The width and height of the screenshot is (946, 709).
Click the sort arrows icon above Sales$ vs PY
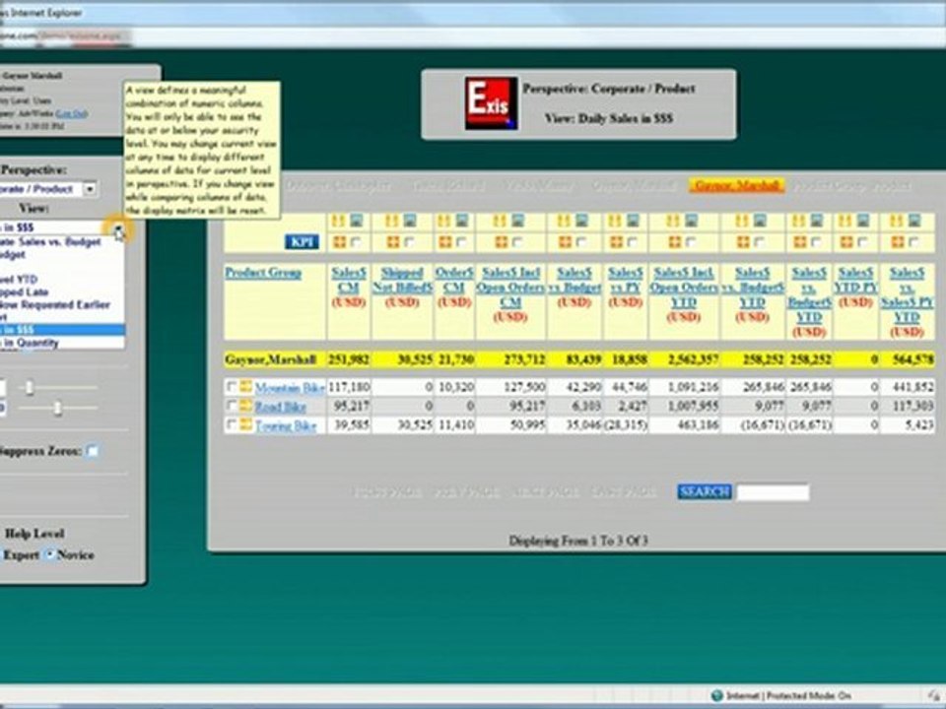click(x=615, y=220)
